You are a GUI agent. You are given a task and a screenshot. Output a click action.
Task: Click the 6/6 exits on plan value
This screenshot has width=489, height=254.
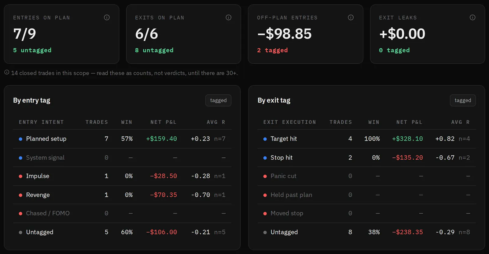[146, 34]
